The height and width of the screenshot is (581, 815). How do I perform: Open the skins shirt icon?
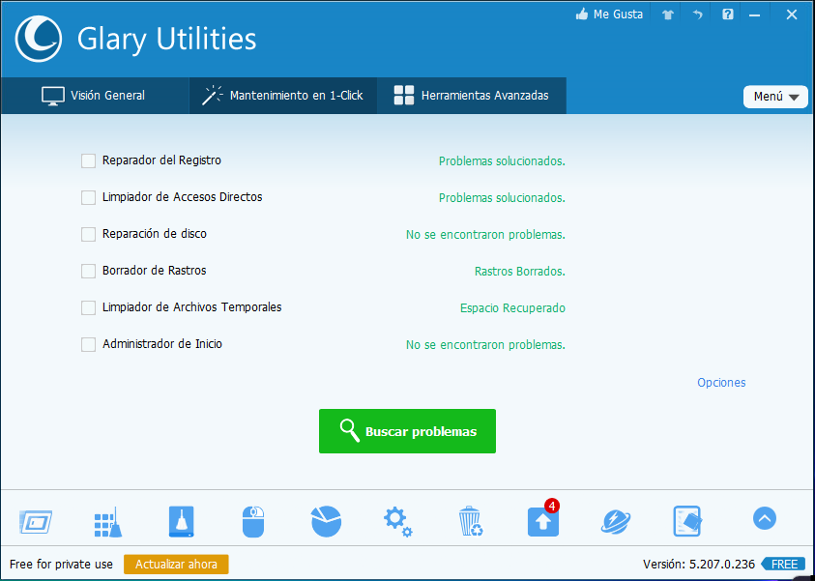point(668,15)
